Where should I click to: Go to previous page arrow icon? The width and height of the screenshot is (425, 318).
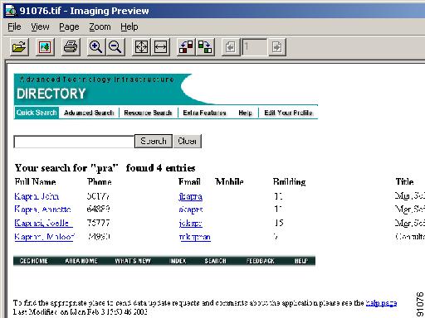point(231,47)
